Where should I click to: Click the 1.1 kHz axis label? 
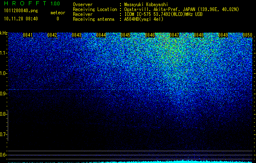click(x=3, y=53)
